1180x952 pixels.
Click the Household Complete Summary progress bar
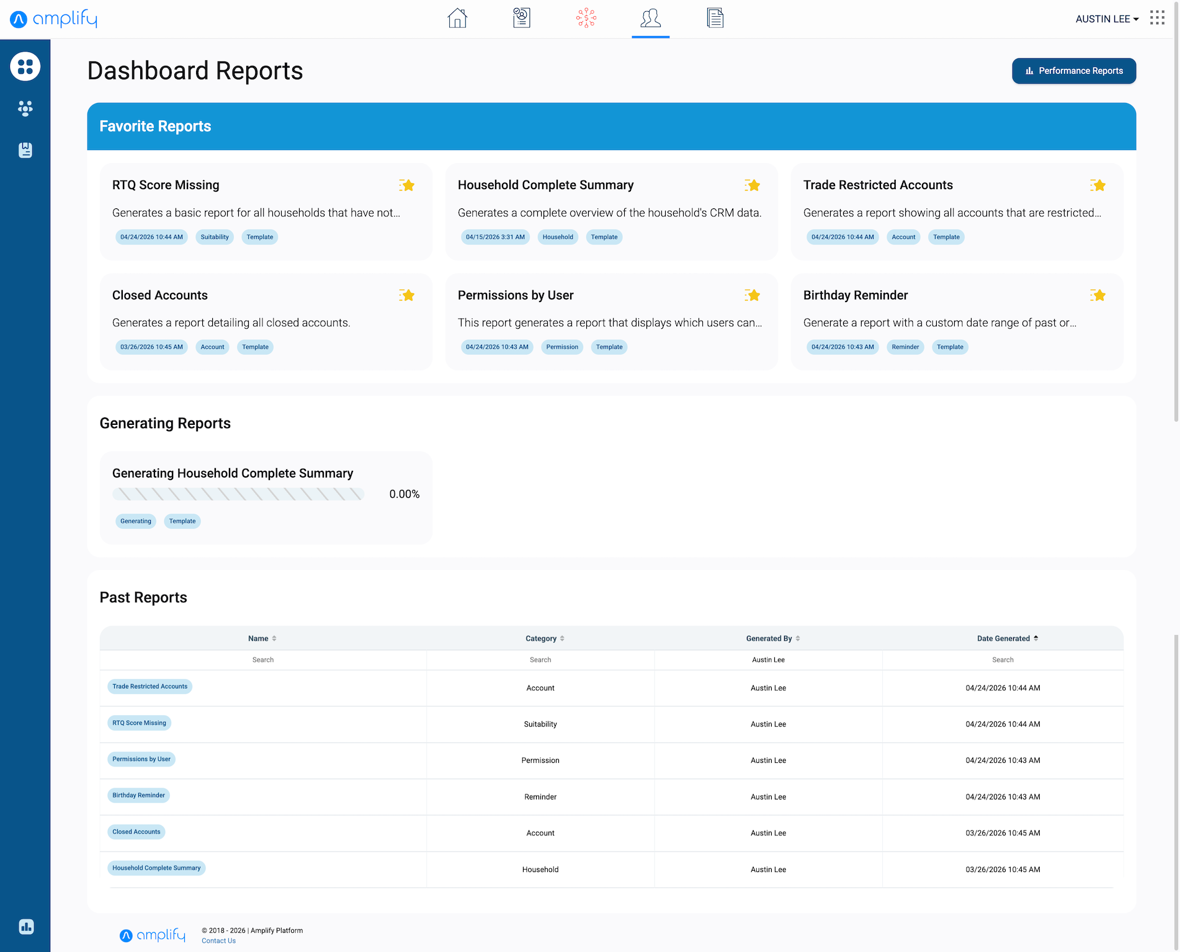(238, 494)
